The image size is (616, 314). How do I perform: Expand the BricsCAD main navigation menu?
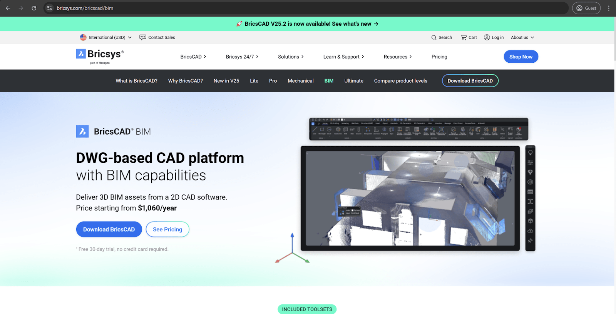point(193,57)
